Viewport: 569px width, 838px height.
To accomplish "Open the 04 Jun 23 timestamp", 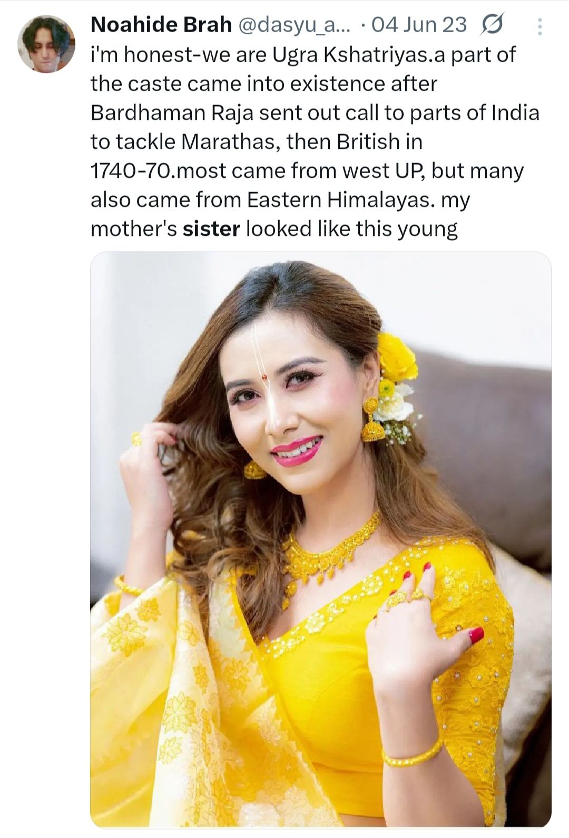I will pyautogui.click(x=419, y=25).
